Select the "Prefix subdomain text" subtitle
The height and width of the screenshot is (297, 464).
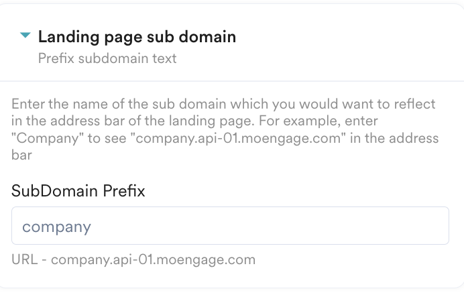coord(107,58)
